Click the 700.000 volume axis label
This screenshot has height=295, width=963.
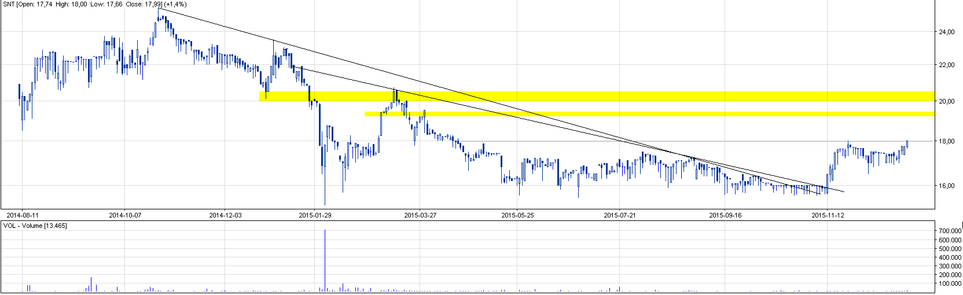[950, 231]
